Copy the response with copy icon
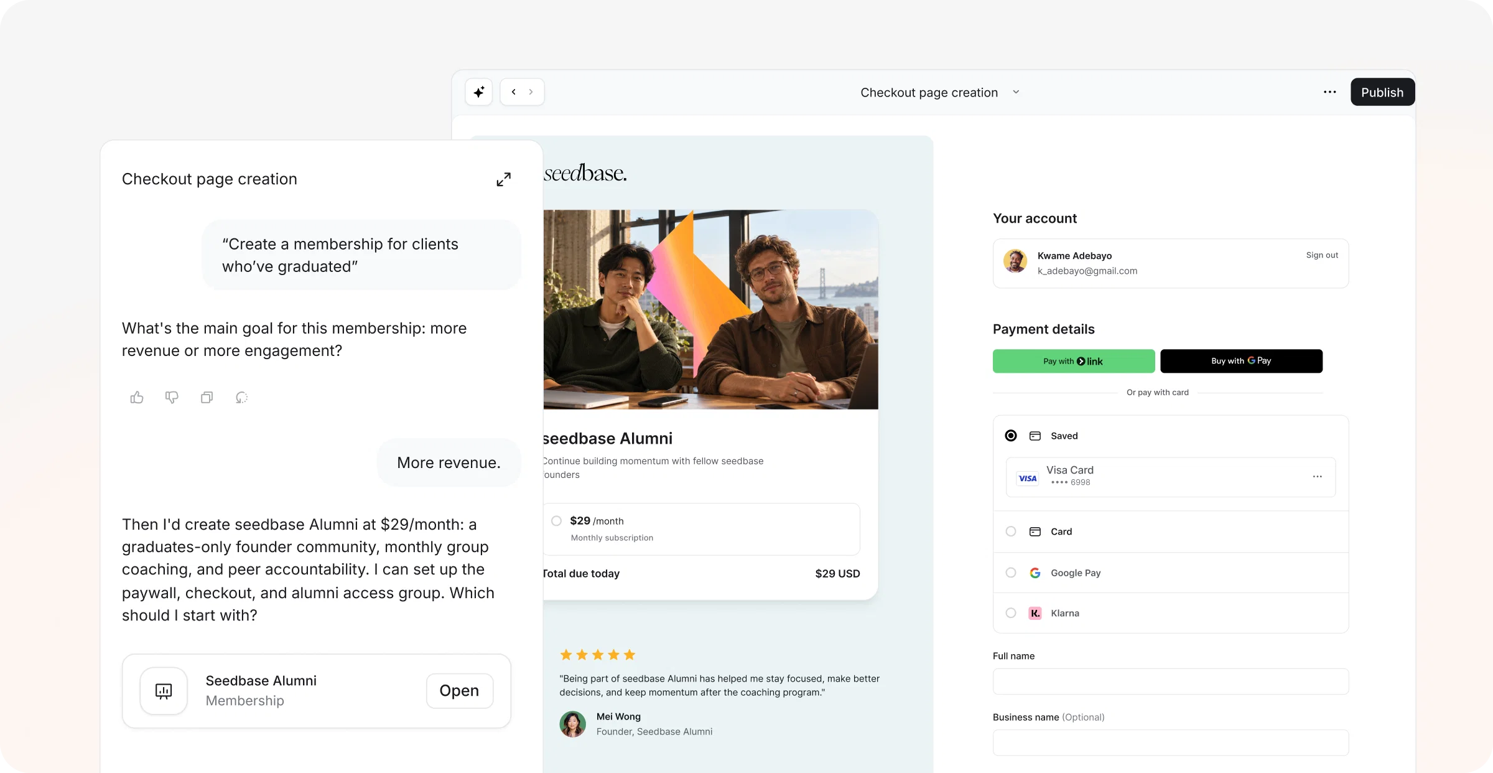1493x773 pixels. pyautogui.click(x=207, y=397)
